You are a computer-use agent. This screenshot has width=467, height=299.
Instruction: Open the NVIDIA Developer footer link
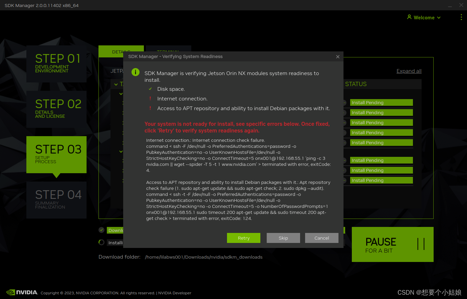coord(175,293)
